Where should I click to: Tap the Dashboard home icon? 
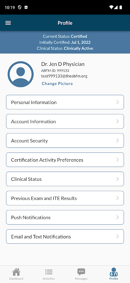click(x=16, y=272)
